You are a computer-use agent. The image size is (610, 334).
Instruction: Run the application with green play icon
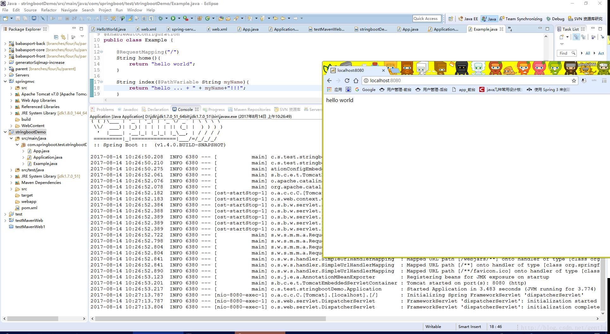click(173, 18)
